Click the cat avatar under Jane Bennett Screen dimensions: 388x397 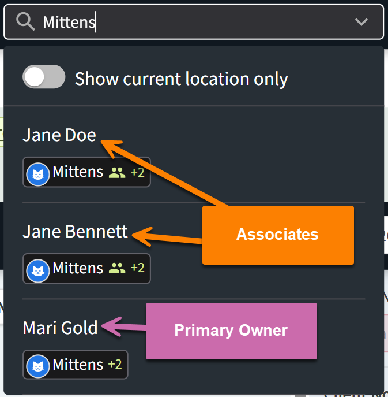[x=38, y=269]
